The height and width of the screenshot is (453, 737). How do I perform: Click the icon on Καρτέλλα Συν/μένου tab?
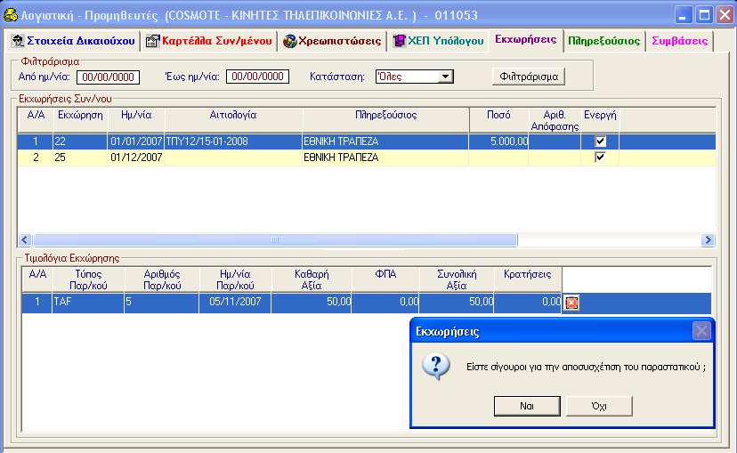[153, 41]
